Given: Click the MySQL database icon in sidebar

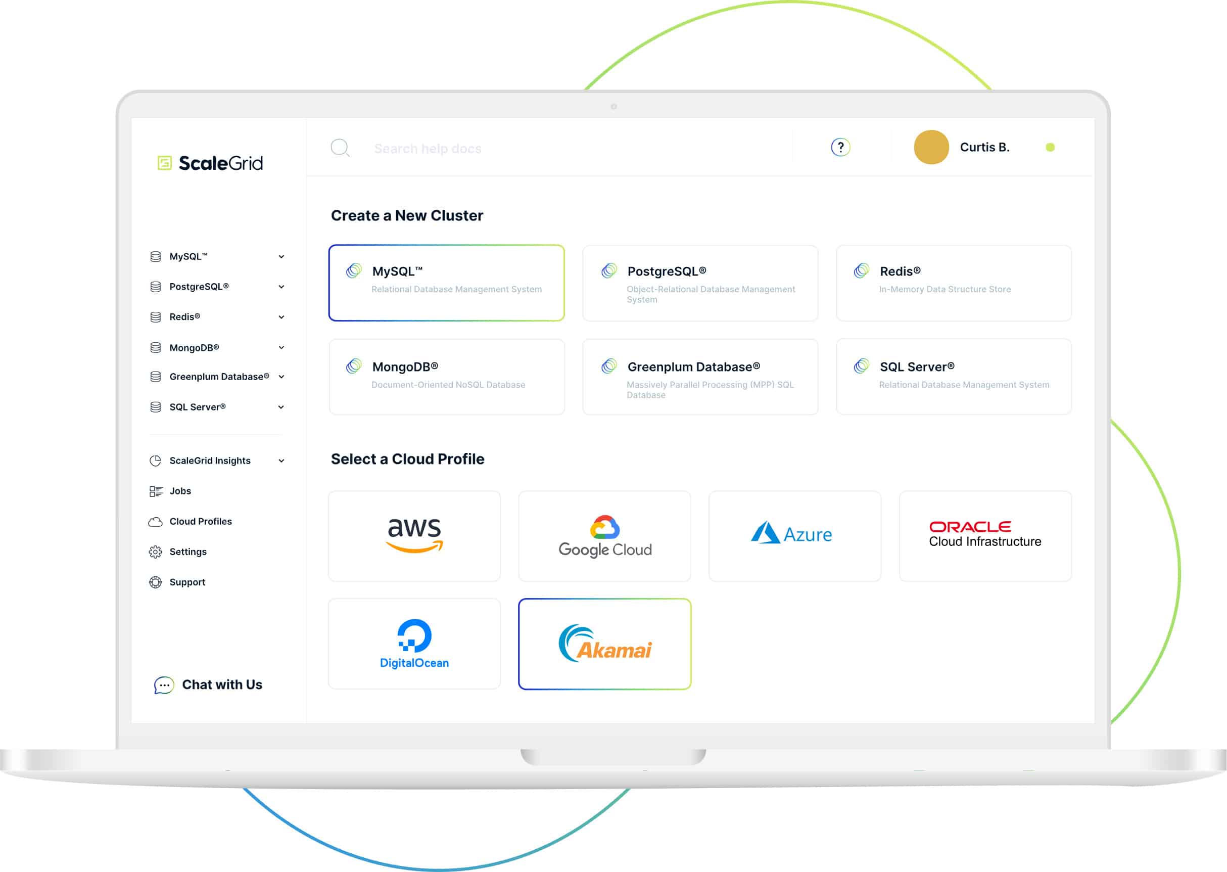Looking at the screenshot, I should click(156, 257).
